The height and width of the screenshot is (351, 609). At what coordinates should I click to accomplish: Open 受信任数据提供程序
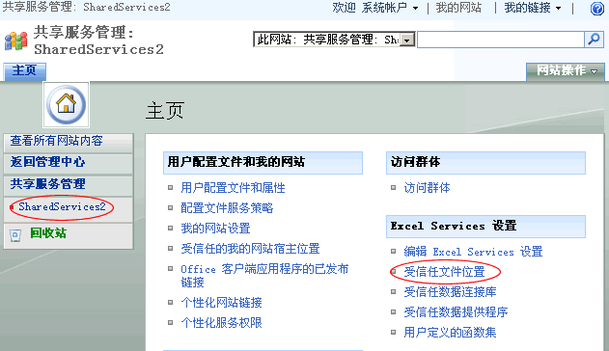(x=456, y=312)
